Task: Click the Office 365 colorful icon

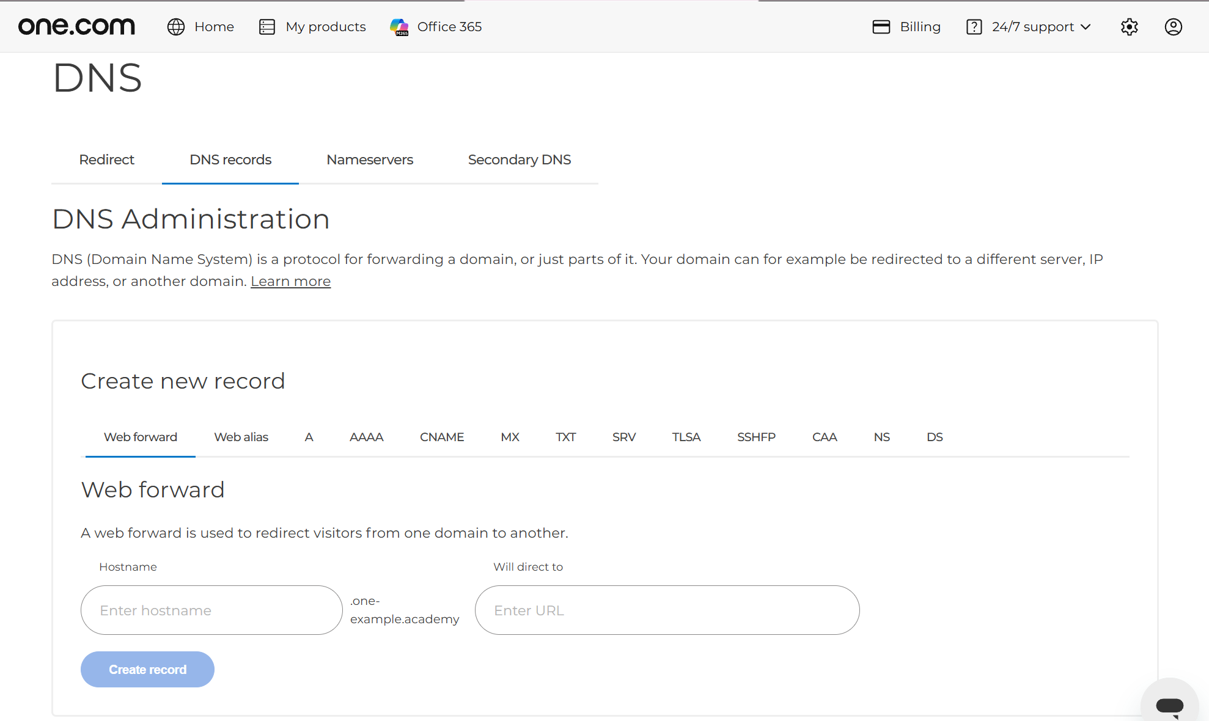Action: click(399, 27)
